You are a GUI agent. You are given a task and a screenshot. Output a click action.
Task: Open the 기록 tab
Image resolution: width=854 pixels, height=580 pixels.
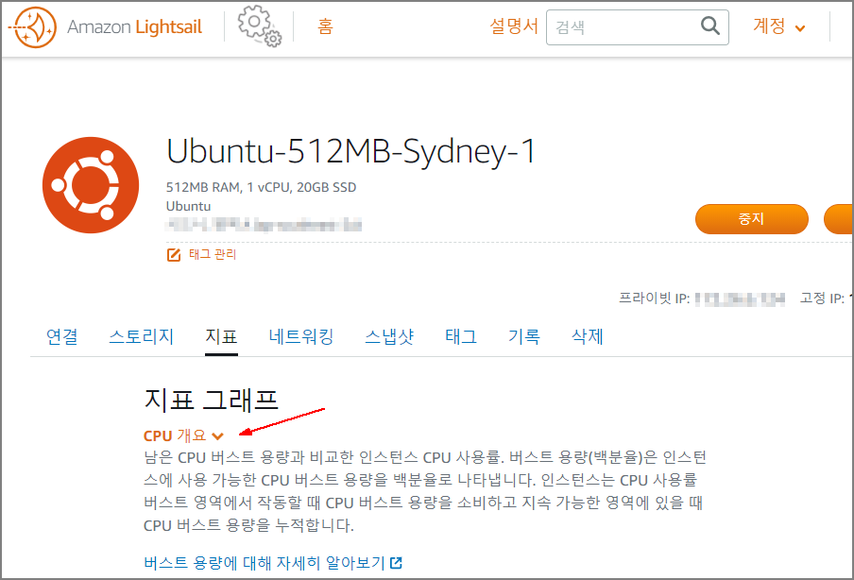point(524,336)
